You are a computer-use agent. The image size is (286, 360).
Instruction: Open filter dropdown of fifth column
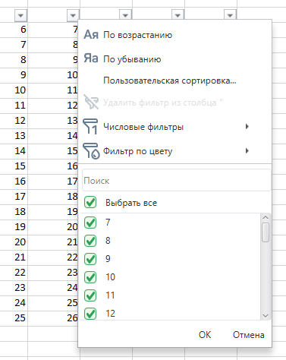(x=230, y=14)
